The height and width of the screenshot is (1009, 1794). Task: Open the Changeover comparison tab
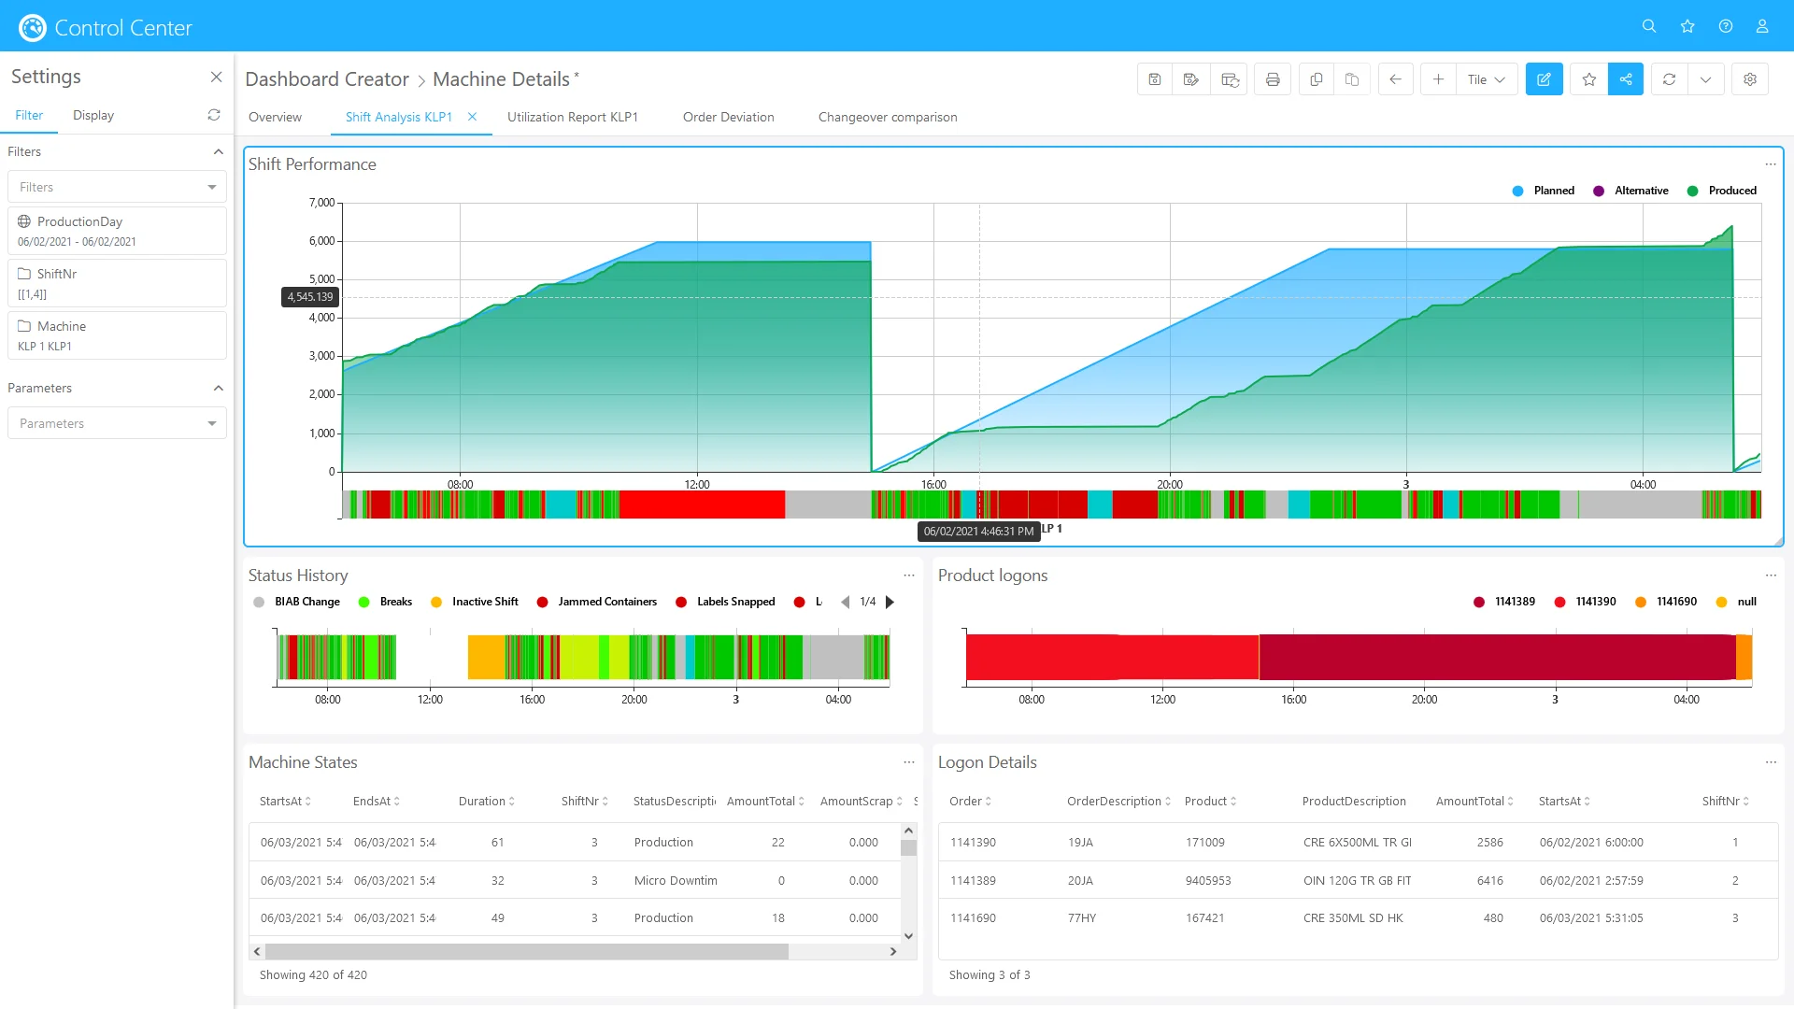point(887,117)
